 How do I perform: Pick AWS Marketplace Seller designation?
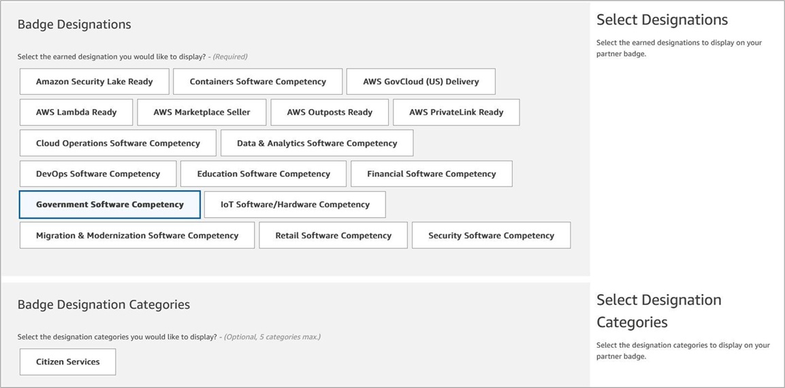click(x=202, y=112)
